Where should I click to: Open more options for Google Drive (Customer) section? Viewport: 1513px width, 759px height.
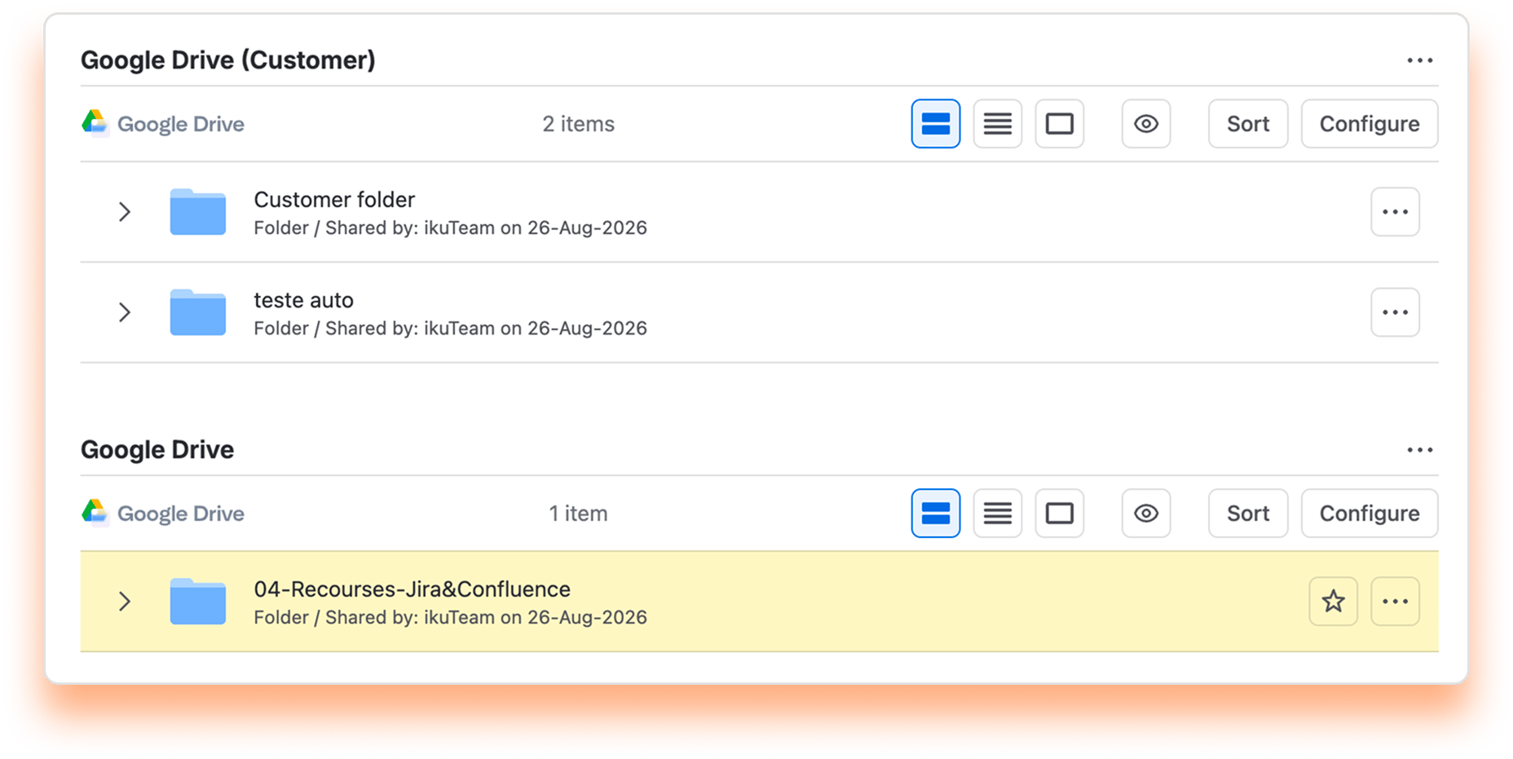(1419, 60)
